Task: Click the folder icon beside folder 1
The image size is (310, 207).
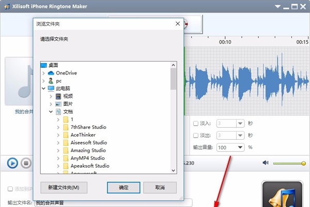Action: (x=66, y=120)
